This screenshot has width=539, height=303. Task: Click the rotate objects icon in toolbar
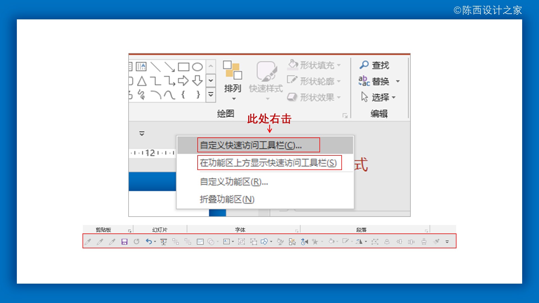pyautogui.click(x=359, y=242)
